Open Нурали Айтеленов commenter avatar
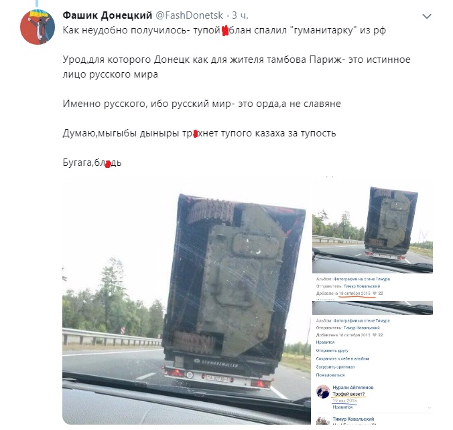453x430 pixels. click(323, 391)
